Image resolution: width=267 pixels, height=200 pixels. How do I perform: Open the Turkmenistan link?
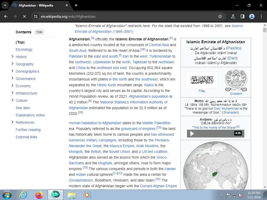(160, 56)
